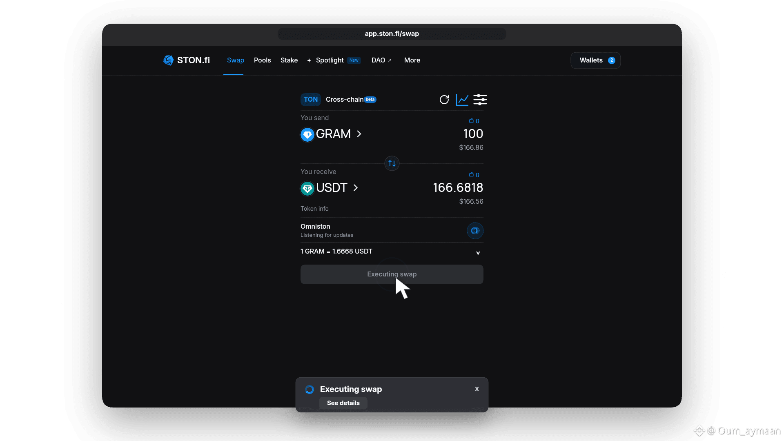Select TON swap mode
The height and width of the screenshot is (441, 784).
pos(311,100)
